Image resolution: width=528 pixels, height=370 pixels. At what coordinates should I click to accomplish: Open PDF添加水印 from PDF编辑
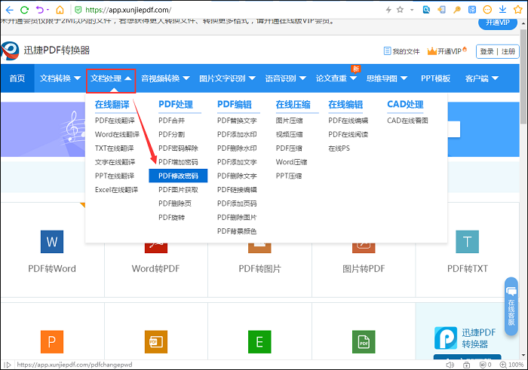237,134
